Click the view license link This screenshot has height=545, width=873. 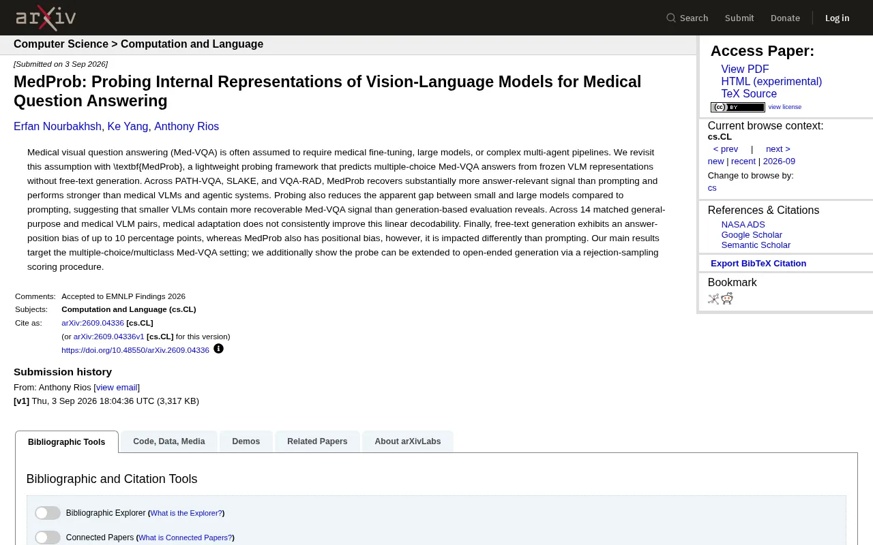785,107
